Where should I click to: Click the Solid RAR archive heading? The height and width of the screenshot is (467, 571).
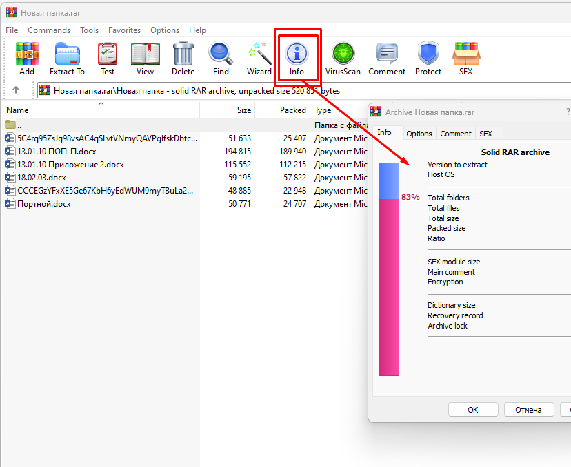click(515, 152)
